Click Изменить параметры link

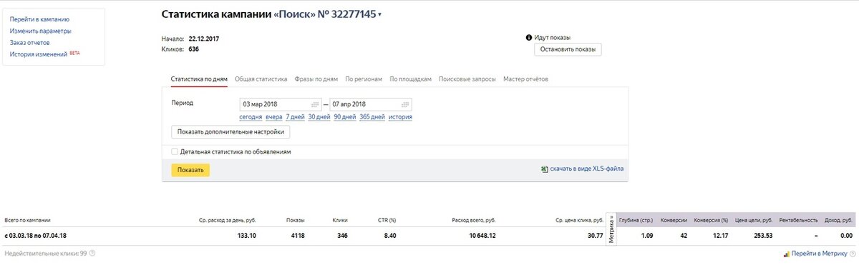click(40, 31)
